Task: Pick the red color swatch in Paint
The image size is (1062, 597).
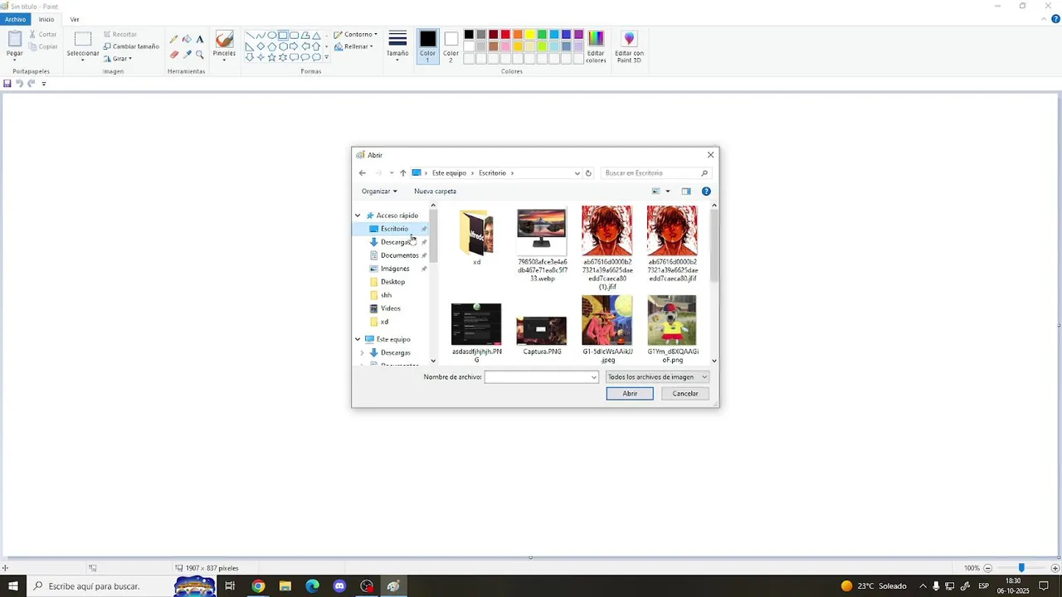Action: (505, 35)
